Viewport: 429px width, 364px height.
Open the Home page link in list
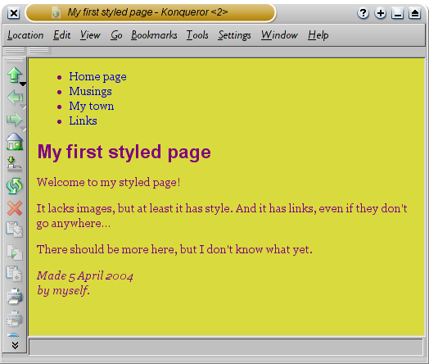(97, 77)
